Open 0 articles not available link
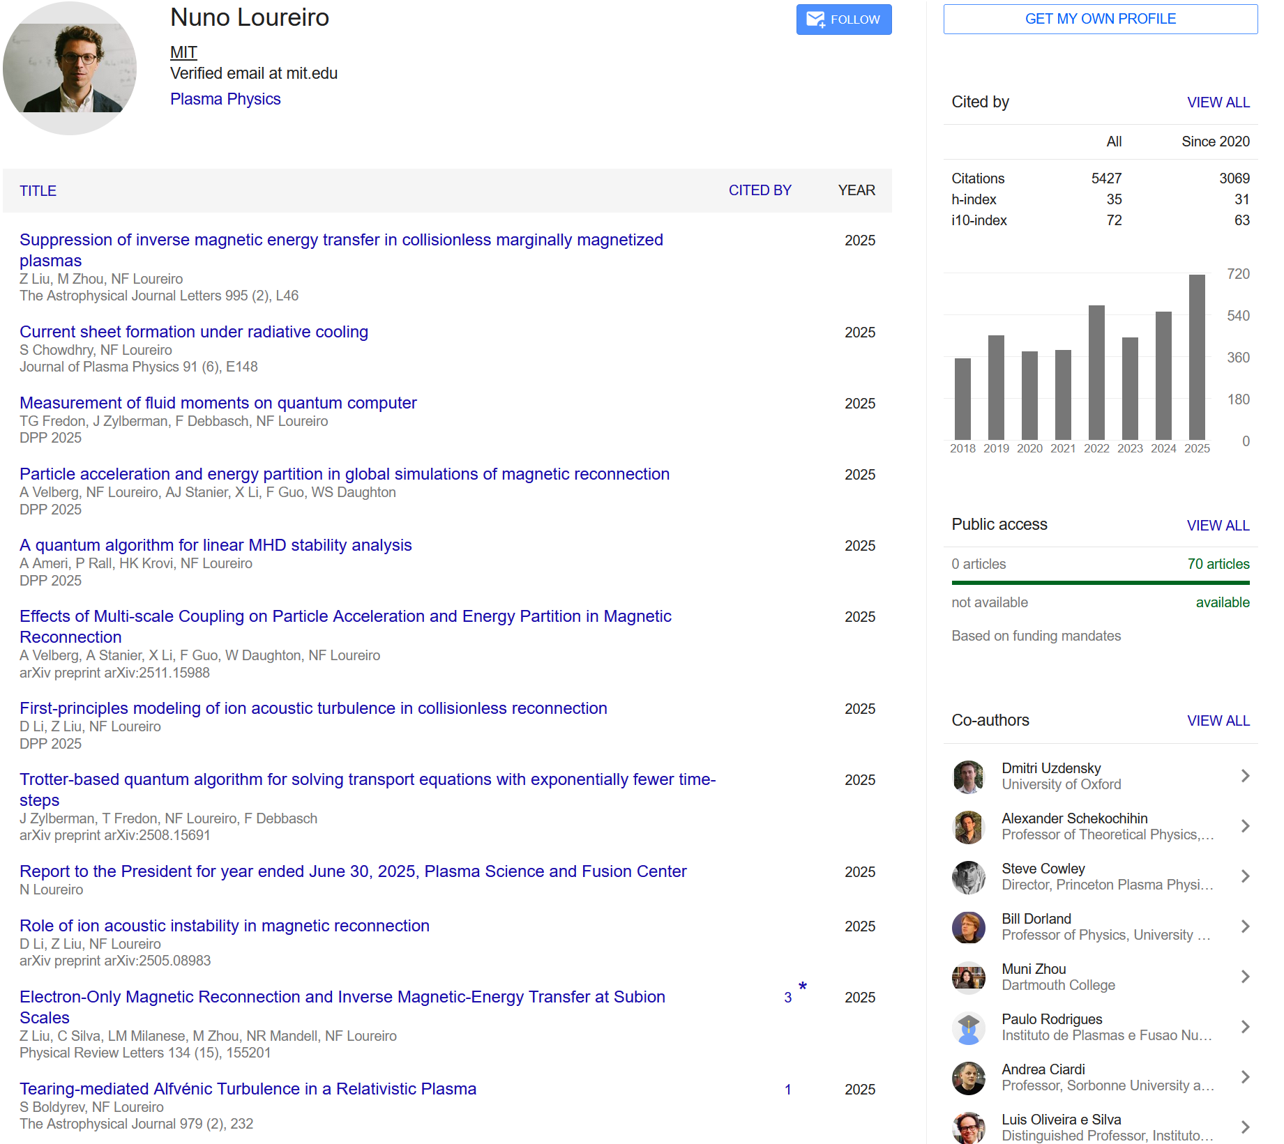Image resolution: width=1284 pixels, height=1144 pixels. coord(979,564)
